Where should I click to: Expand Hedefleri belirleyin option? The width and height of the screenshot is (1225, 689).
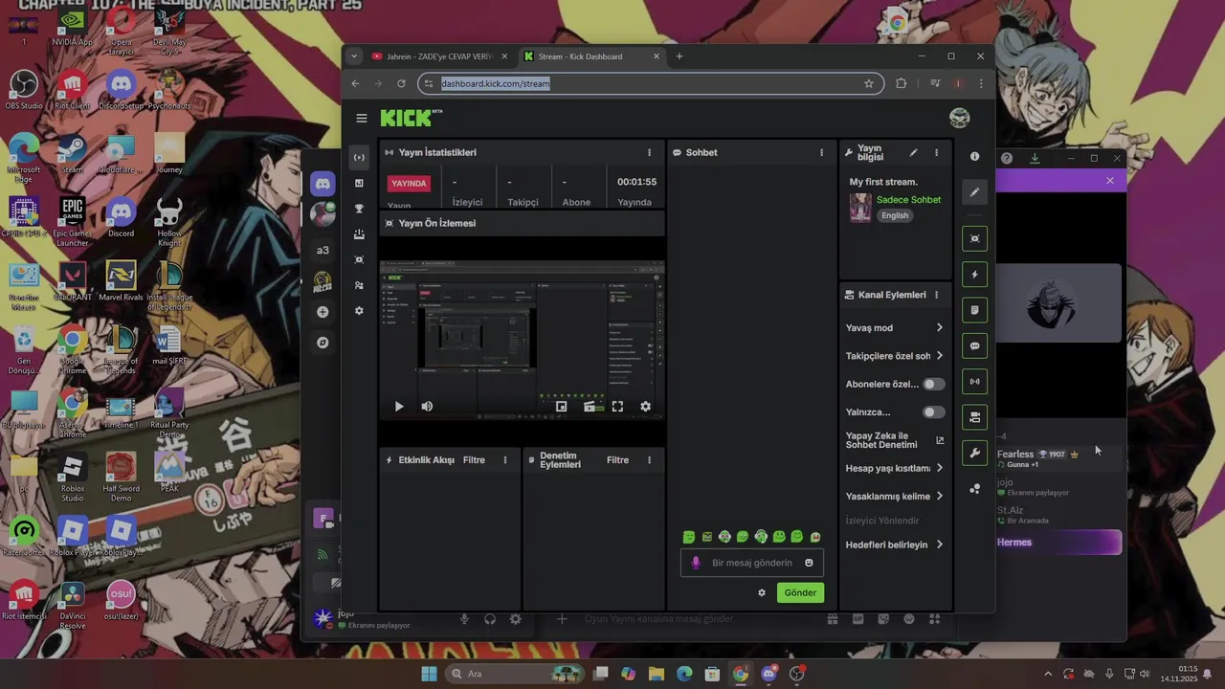(895, 545)
